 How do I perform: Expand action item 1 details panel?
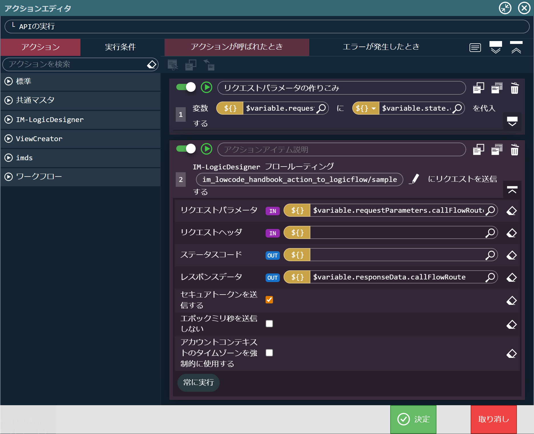coord(512,121)
